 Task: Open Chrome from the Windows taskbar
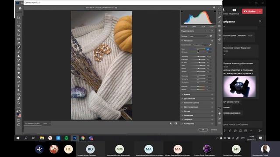pyautogui.click(x=83, y=138)
